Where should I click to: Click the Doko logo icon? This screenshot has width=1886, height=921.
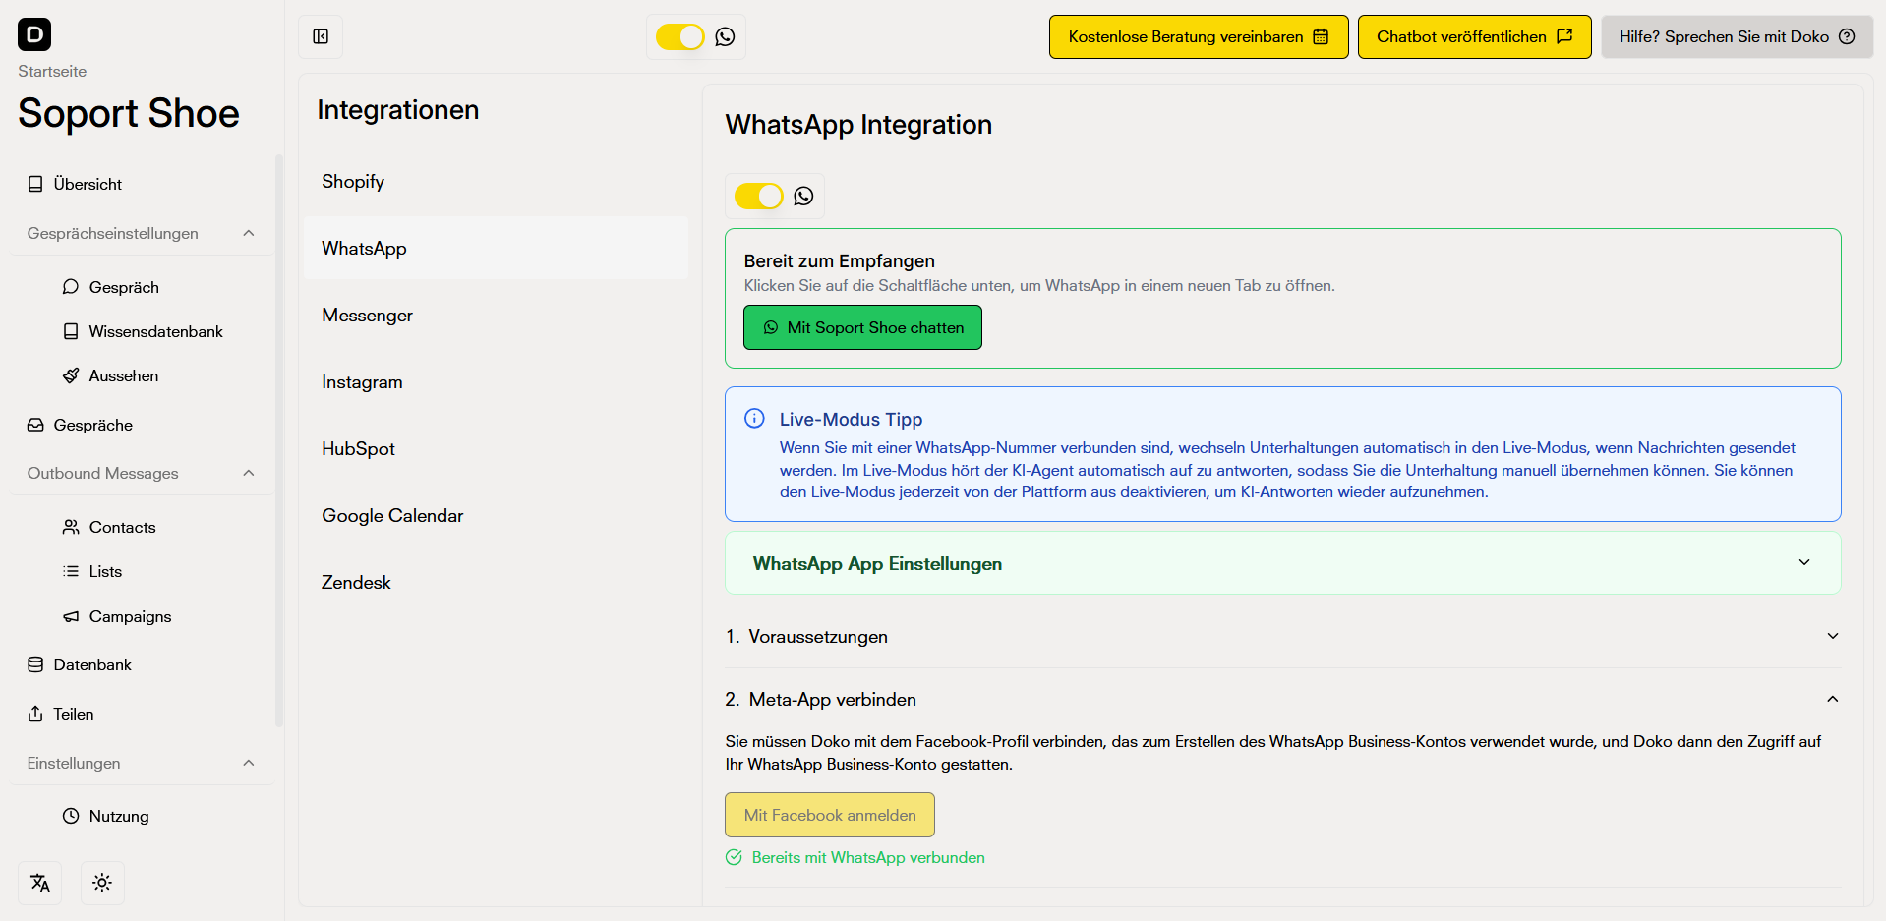pos(34,34)
